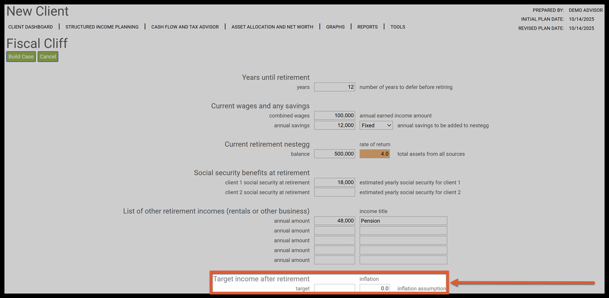The width and height of the screenshot is (609, 298).
Task: Click the nestegg balance input field
Action: coord(335,154)
